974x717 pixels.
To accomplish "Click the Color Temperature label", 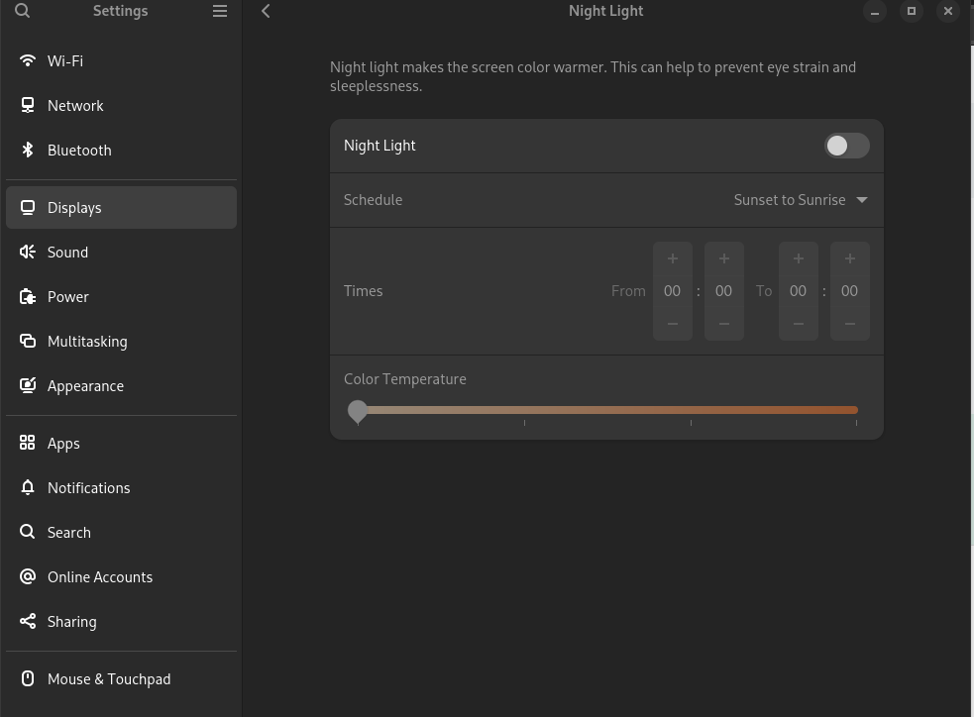I will click(405, 379).
